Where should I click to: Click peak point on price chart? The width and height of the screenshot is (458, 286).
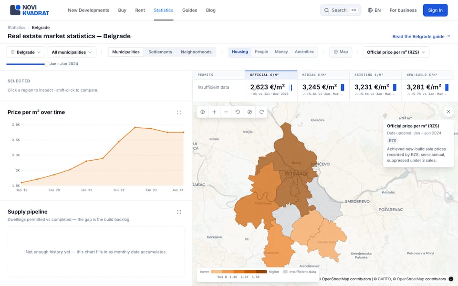tap(135, 128)
